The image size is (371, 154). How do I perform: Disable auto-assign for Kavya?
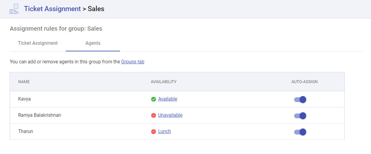[x=300, y=100]
